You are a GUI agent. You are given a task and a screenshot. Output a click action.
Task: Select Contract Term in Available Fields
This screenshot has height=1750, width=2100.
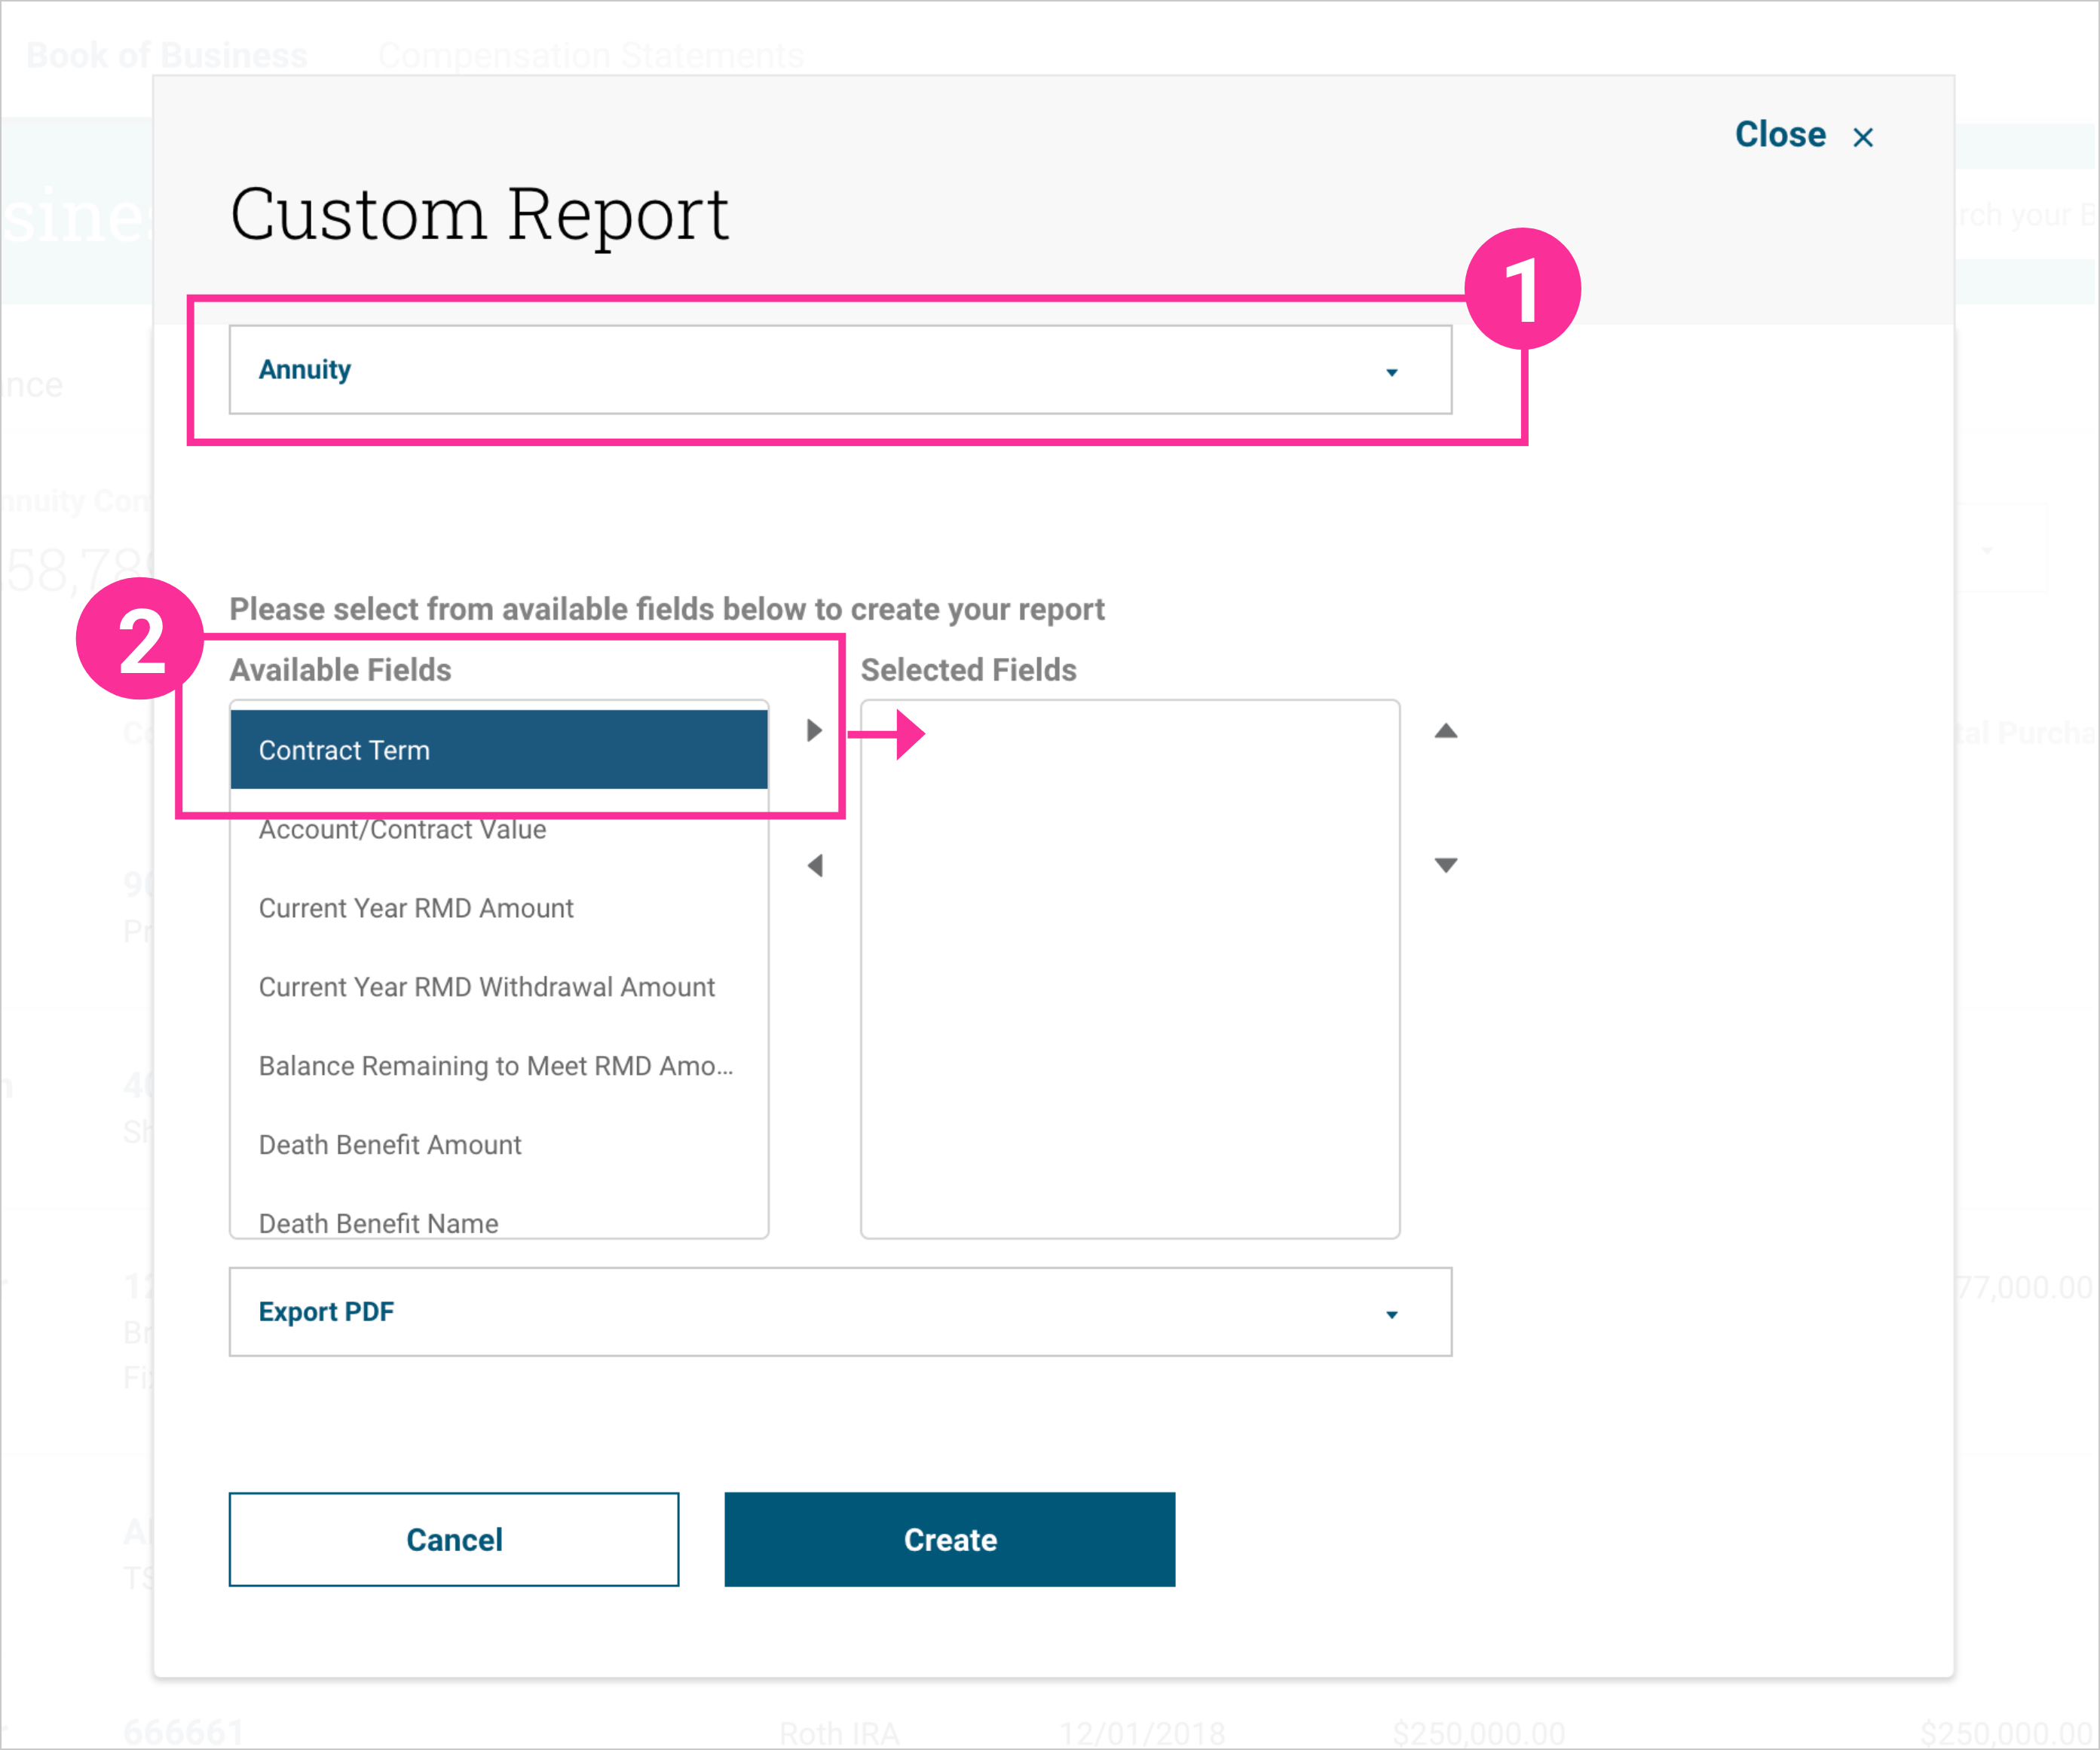point(498,750)
